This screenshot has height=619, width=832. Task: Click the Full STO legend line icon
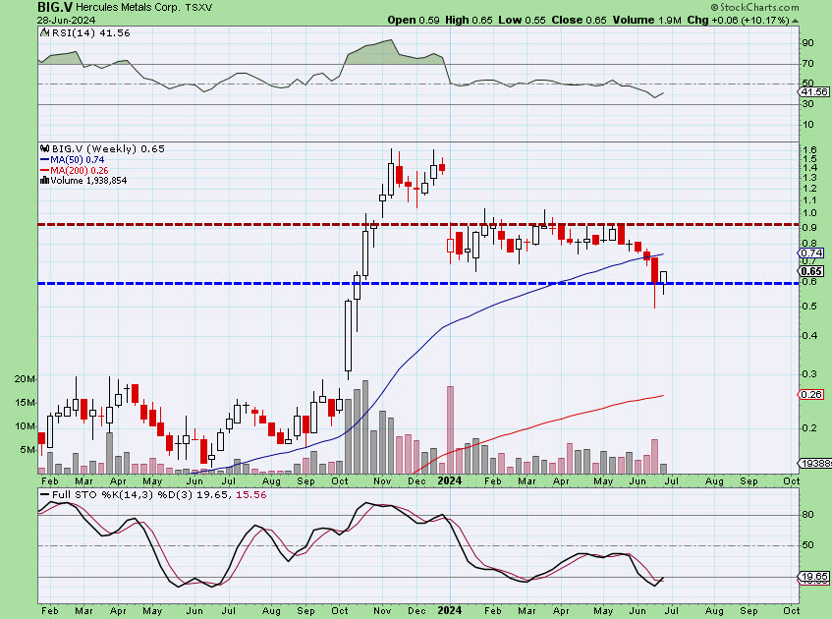coord(44,496)
